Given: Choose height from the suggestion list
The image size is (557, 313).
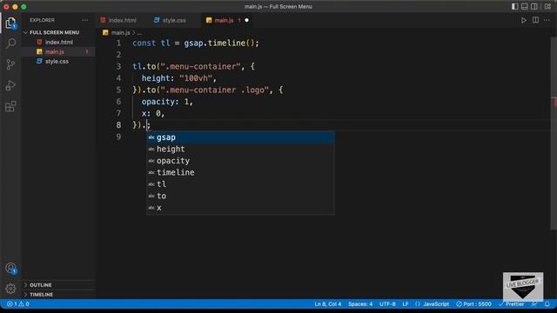Looking at the screenshot, I should 240,149.
